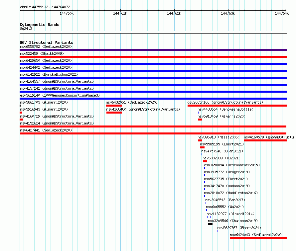
Task: Click nsv4152624 (gnomADStructuralVariants) label
Action: [x=57, y=123]
